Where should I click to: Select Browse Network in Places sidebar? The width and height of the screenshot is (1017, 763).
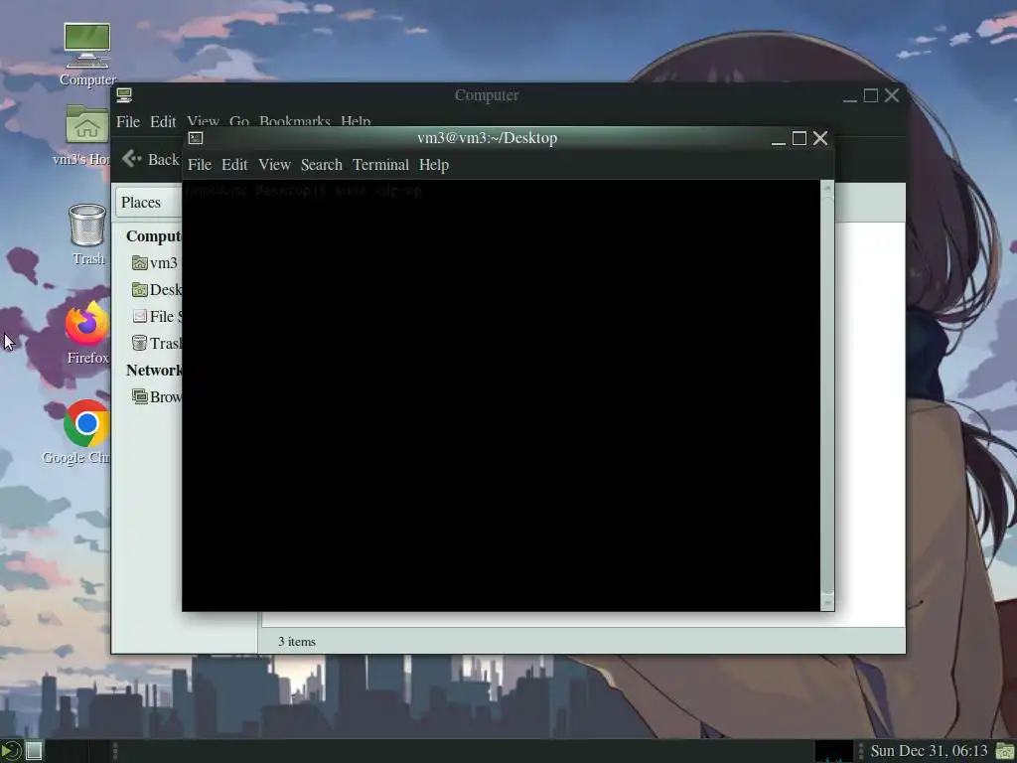(156, 396)
